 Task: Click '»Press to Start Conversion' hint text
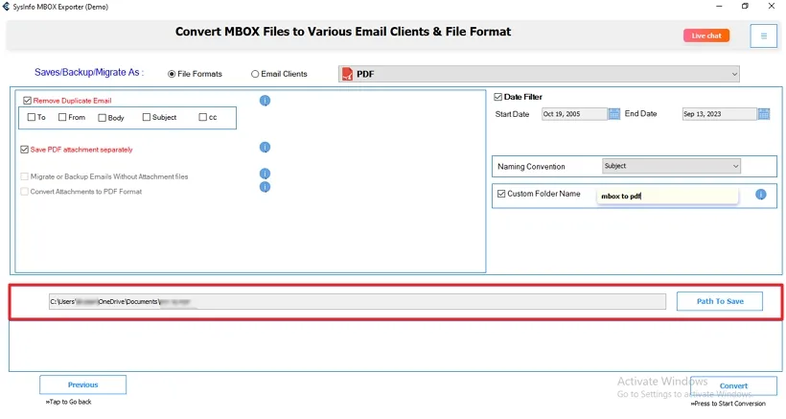click(728, 404)
